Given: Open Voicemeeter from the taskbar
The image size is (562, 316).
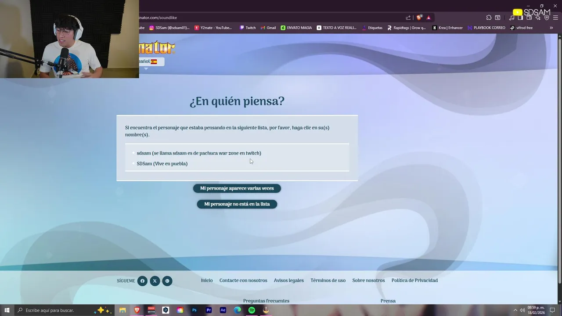Looking at the screenshot, I should click(x=151, y=310).
